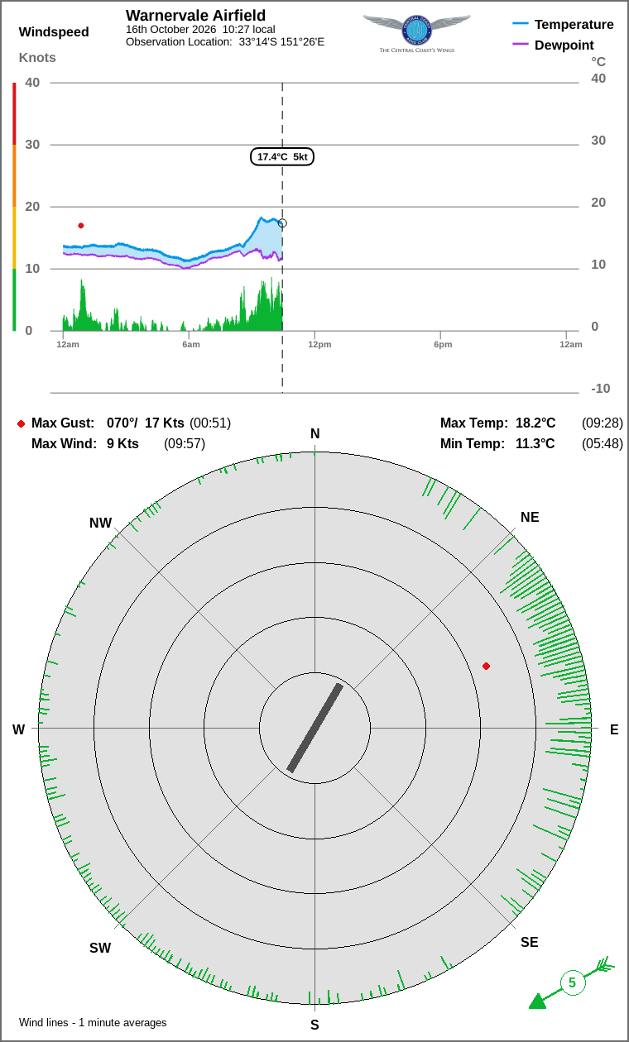Click the blue Temperature legend line
The image size is (629, 1042).
click(x=521, y=24)
